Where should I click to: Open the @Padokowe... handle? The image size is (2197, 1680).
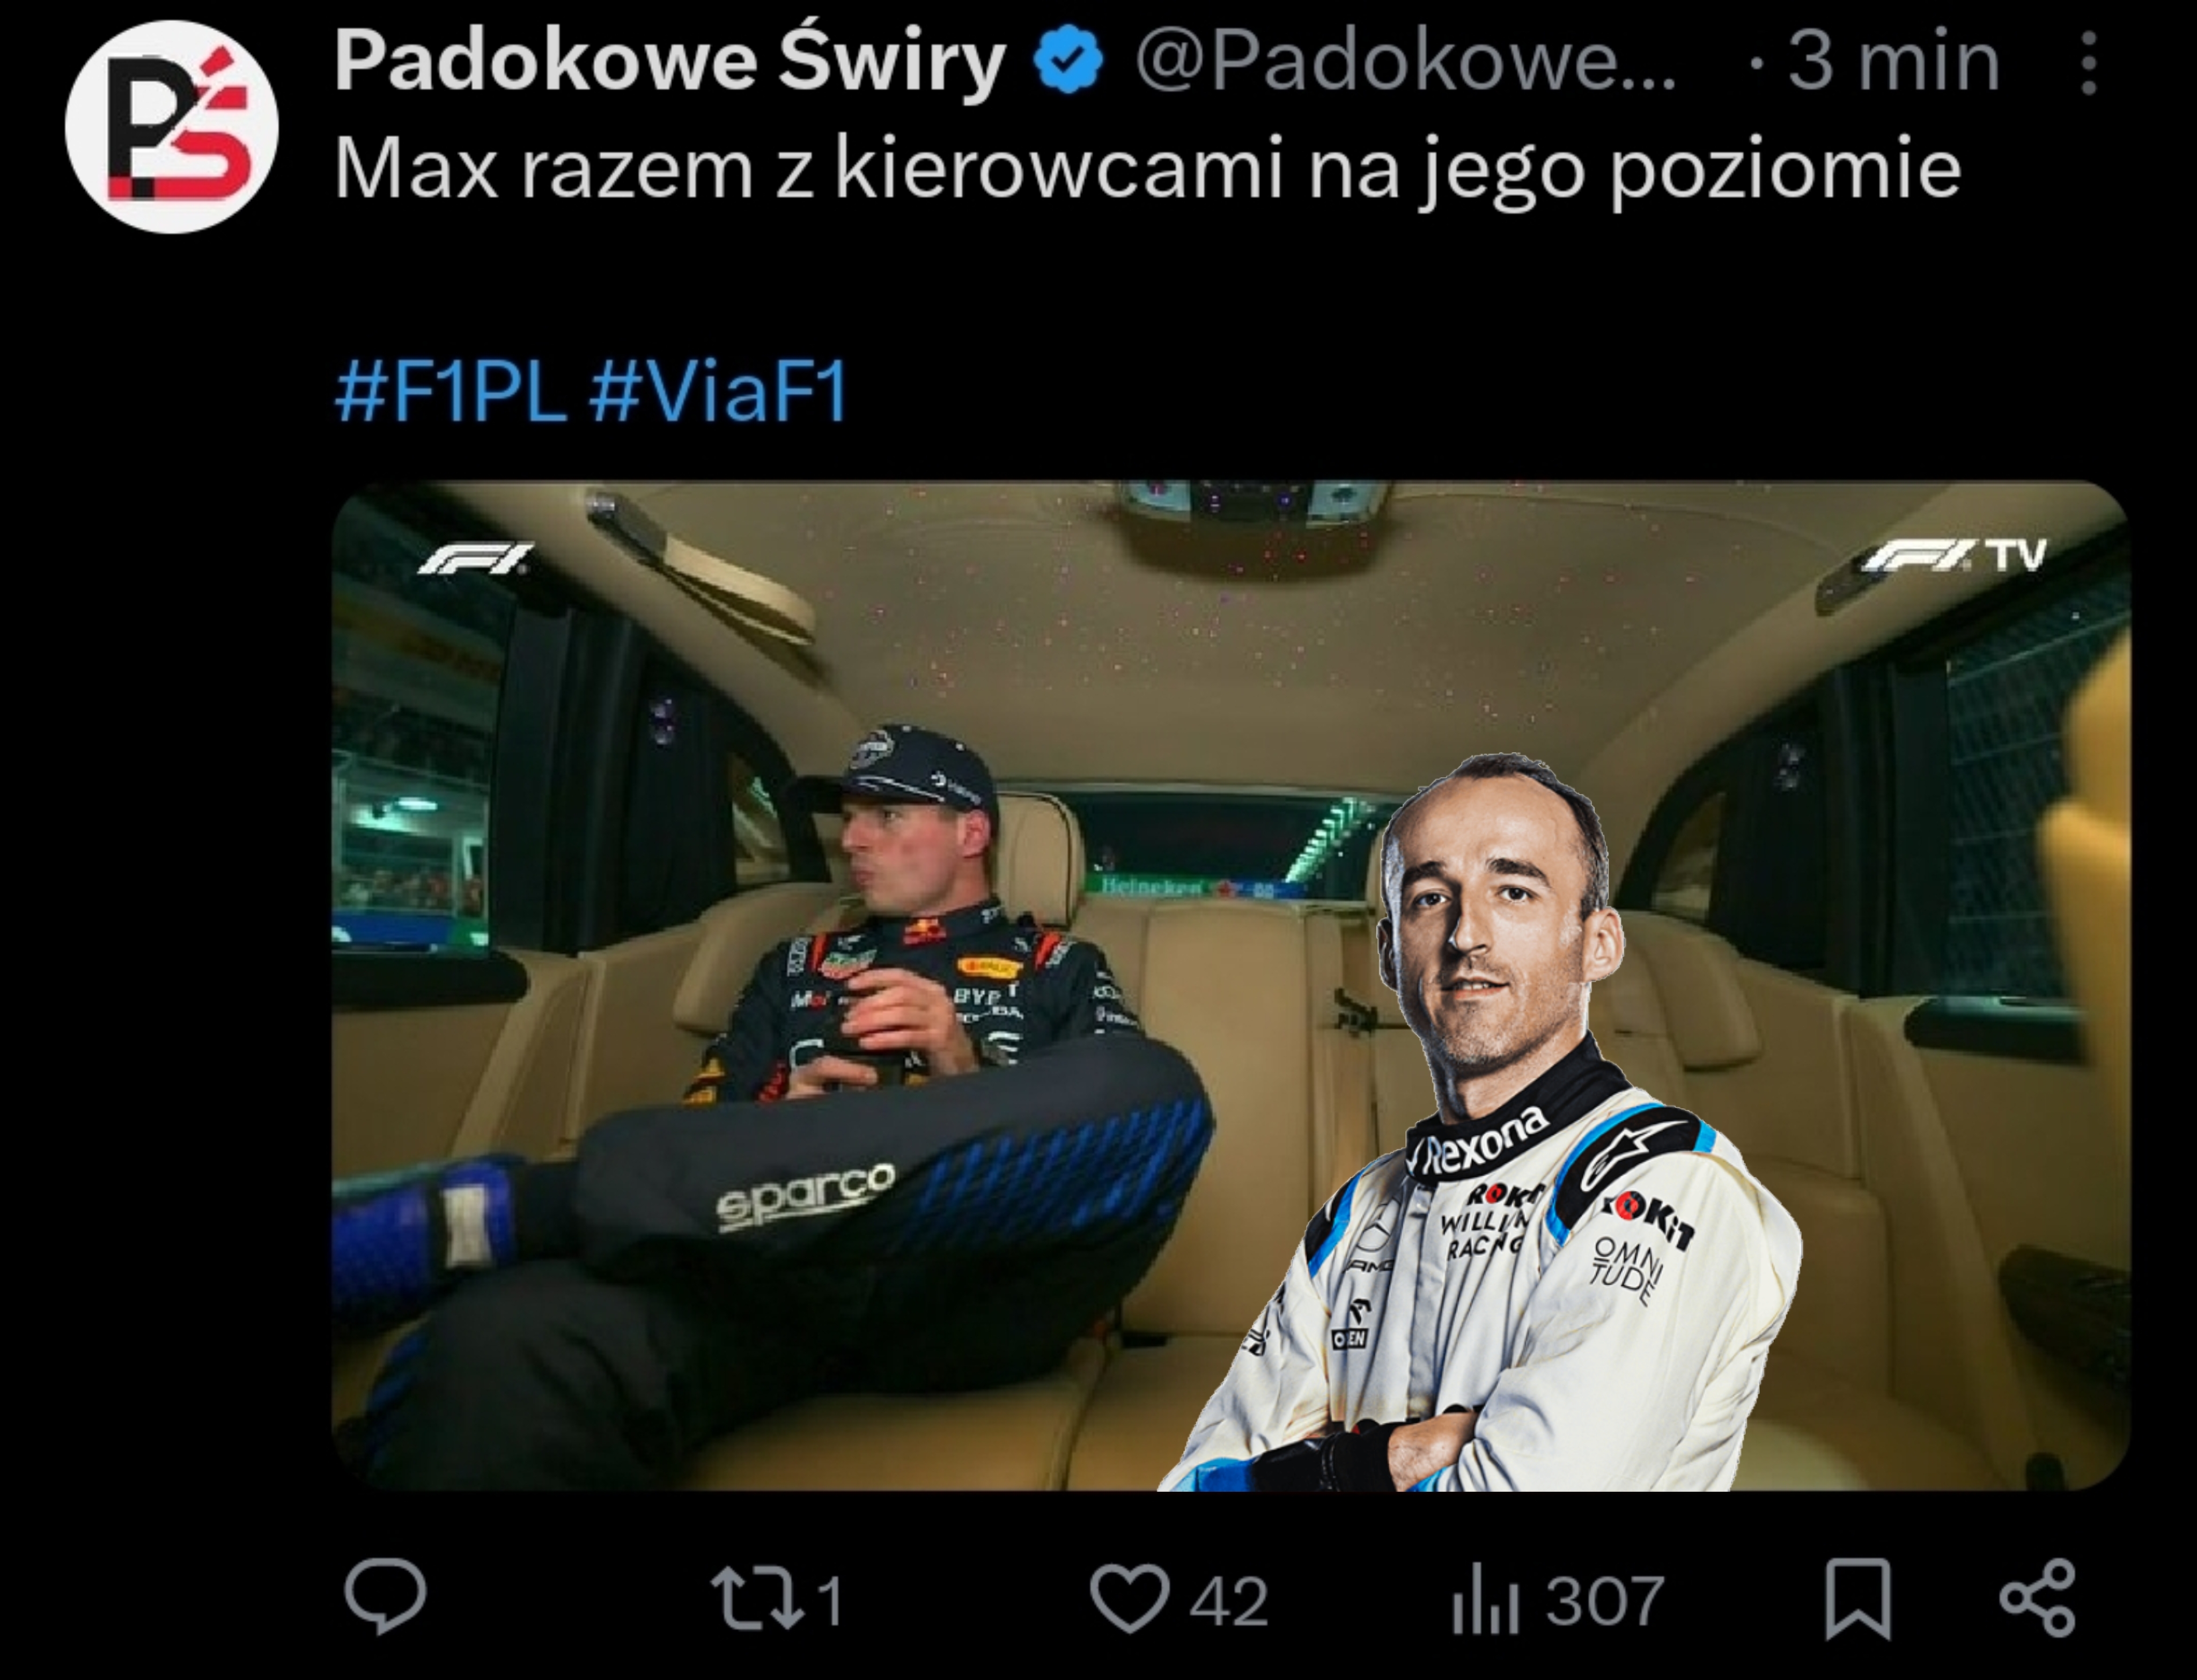pyautogui.click(x=1405, y=62)
